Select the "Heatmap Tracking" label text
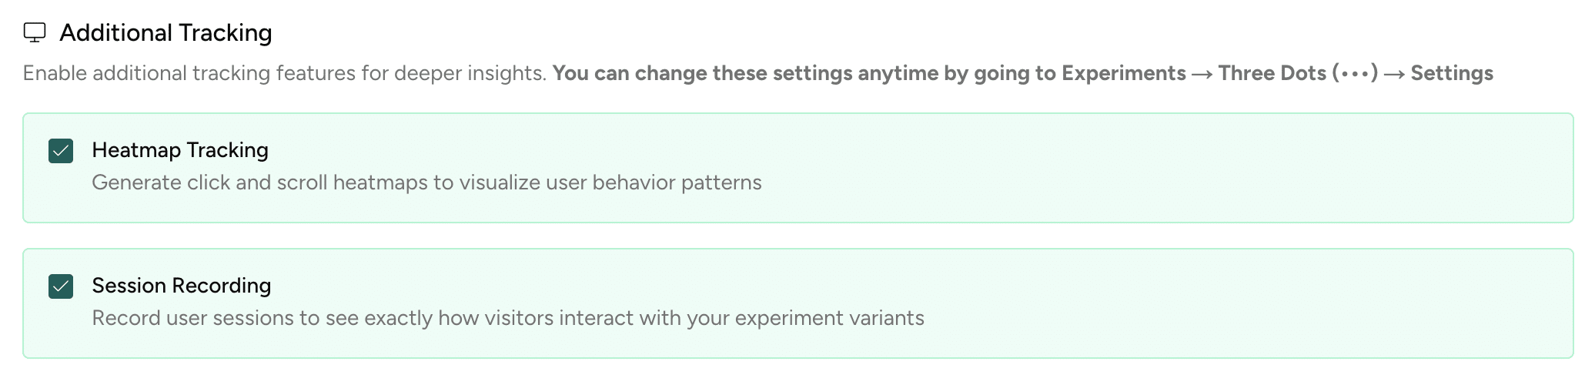The width and height of the screenshot is (1595, 385). 180,150
